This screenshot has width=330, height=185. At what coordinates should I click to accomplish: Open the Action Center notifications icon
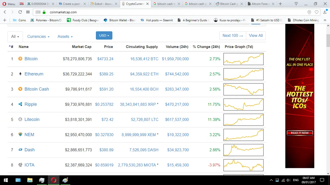[322, 180]
